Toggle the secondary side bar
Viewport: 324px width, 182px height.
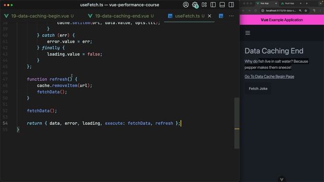231,5
